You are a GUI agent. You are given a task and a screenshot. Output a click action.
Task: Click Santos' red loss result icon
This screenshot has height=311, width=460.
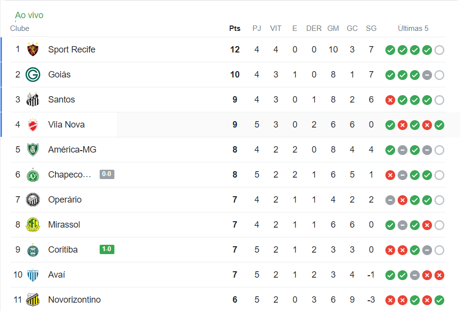390,100
